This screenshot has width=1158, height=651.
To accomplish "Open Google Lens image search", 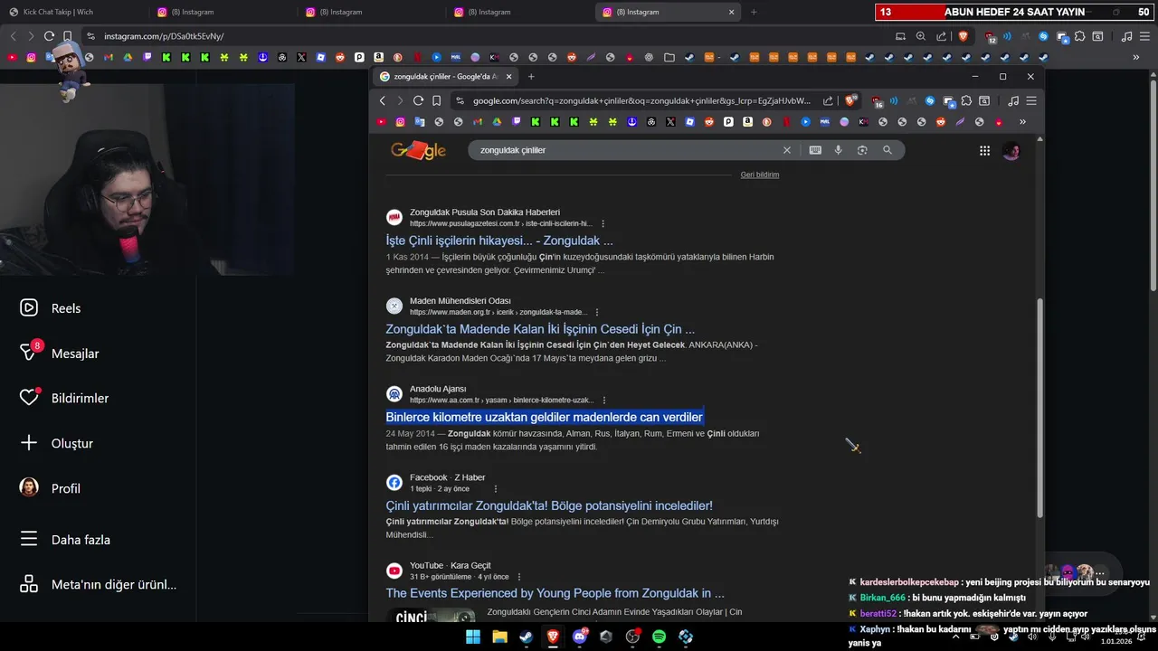I will click(862, 150).
